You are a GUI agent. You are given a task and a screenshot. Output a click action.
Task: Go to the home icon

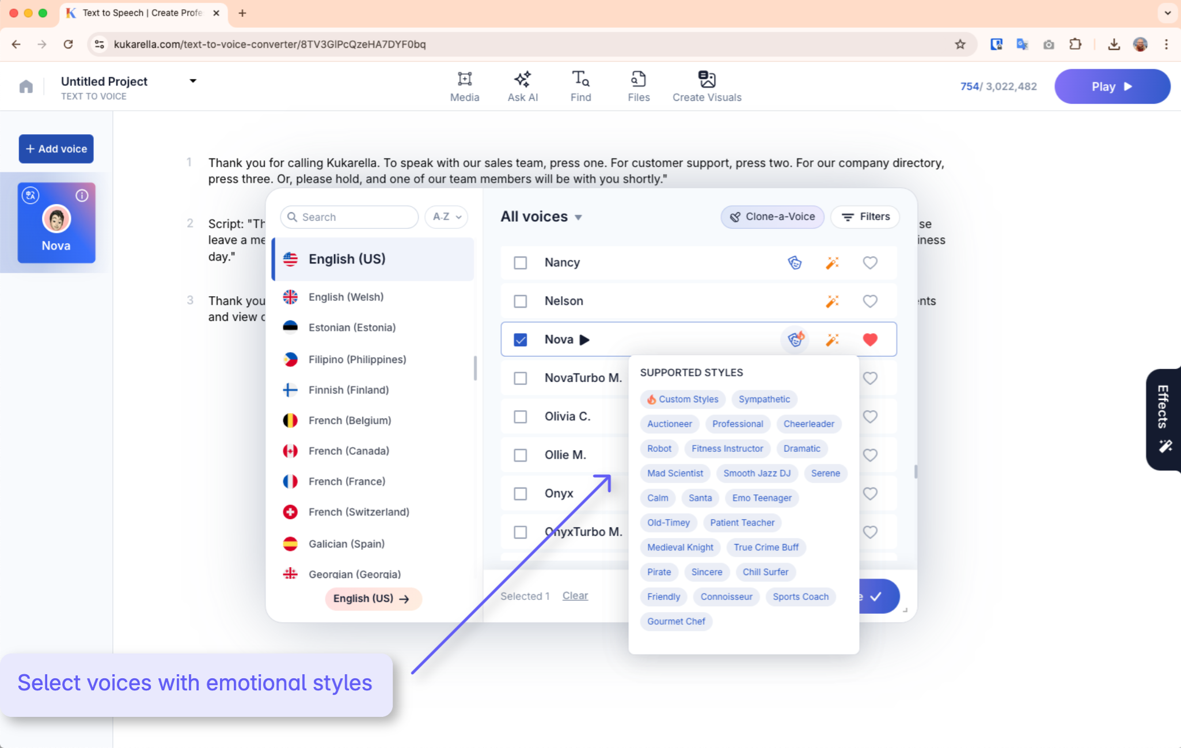[x=26, y=86]
